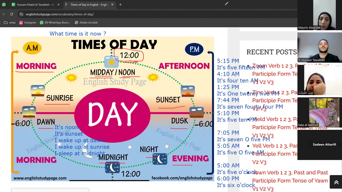Select the sunrise picture icon
The image size is (342, 192).
(38, 91)
